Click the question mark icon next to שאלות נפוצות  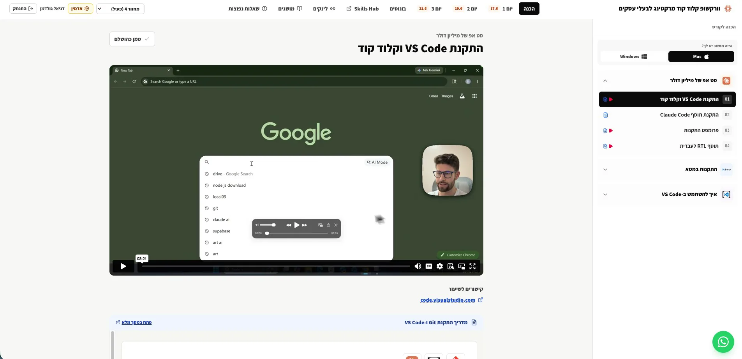pos(264,9)
